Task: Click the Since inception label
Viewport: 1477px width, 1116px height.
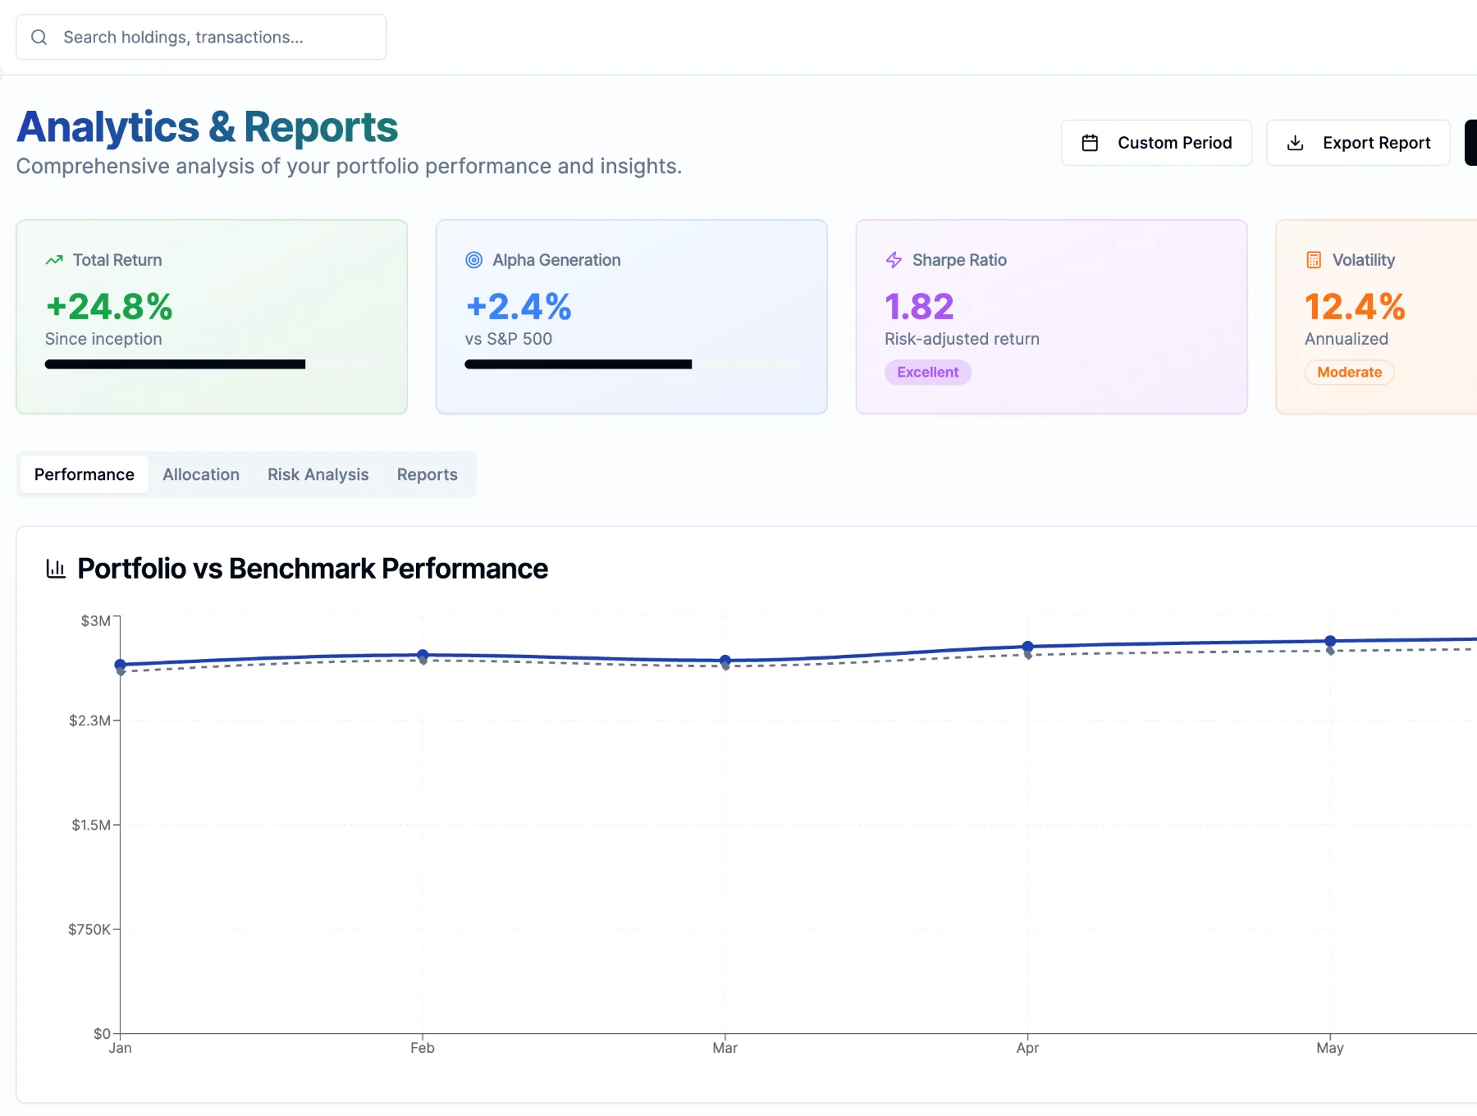Action: click(103, 339)
